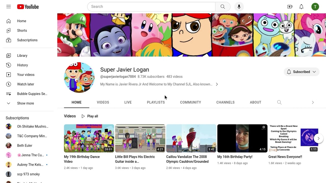Play the 4:15 birthday party thumbnail
Screen dimensions: 326x183
pyautogui.click(x=242, y=139)
